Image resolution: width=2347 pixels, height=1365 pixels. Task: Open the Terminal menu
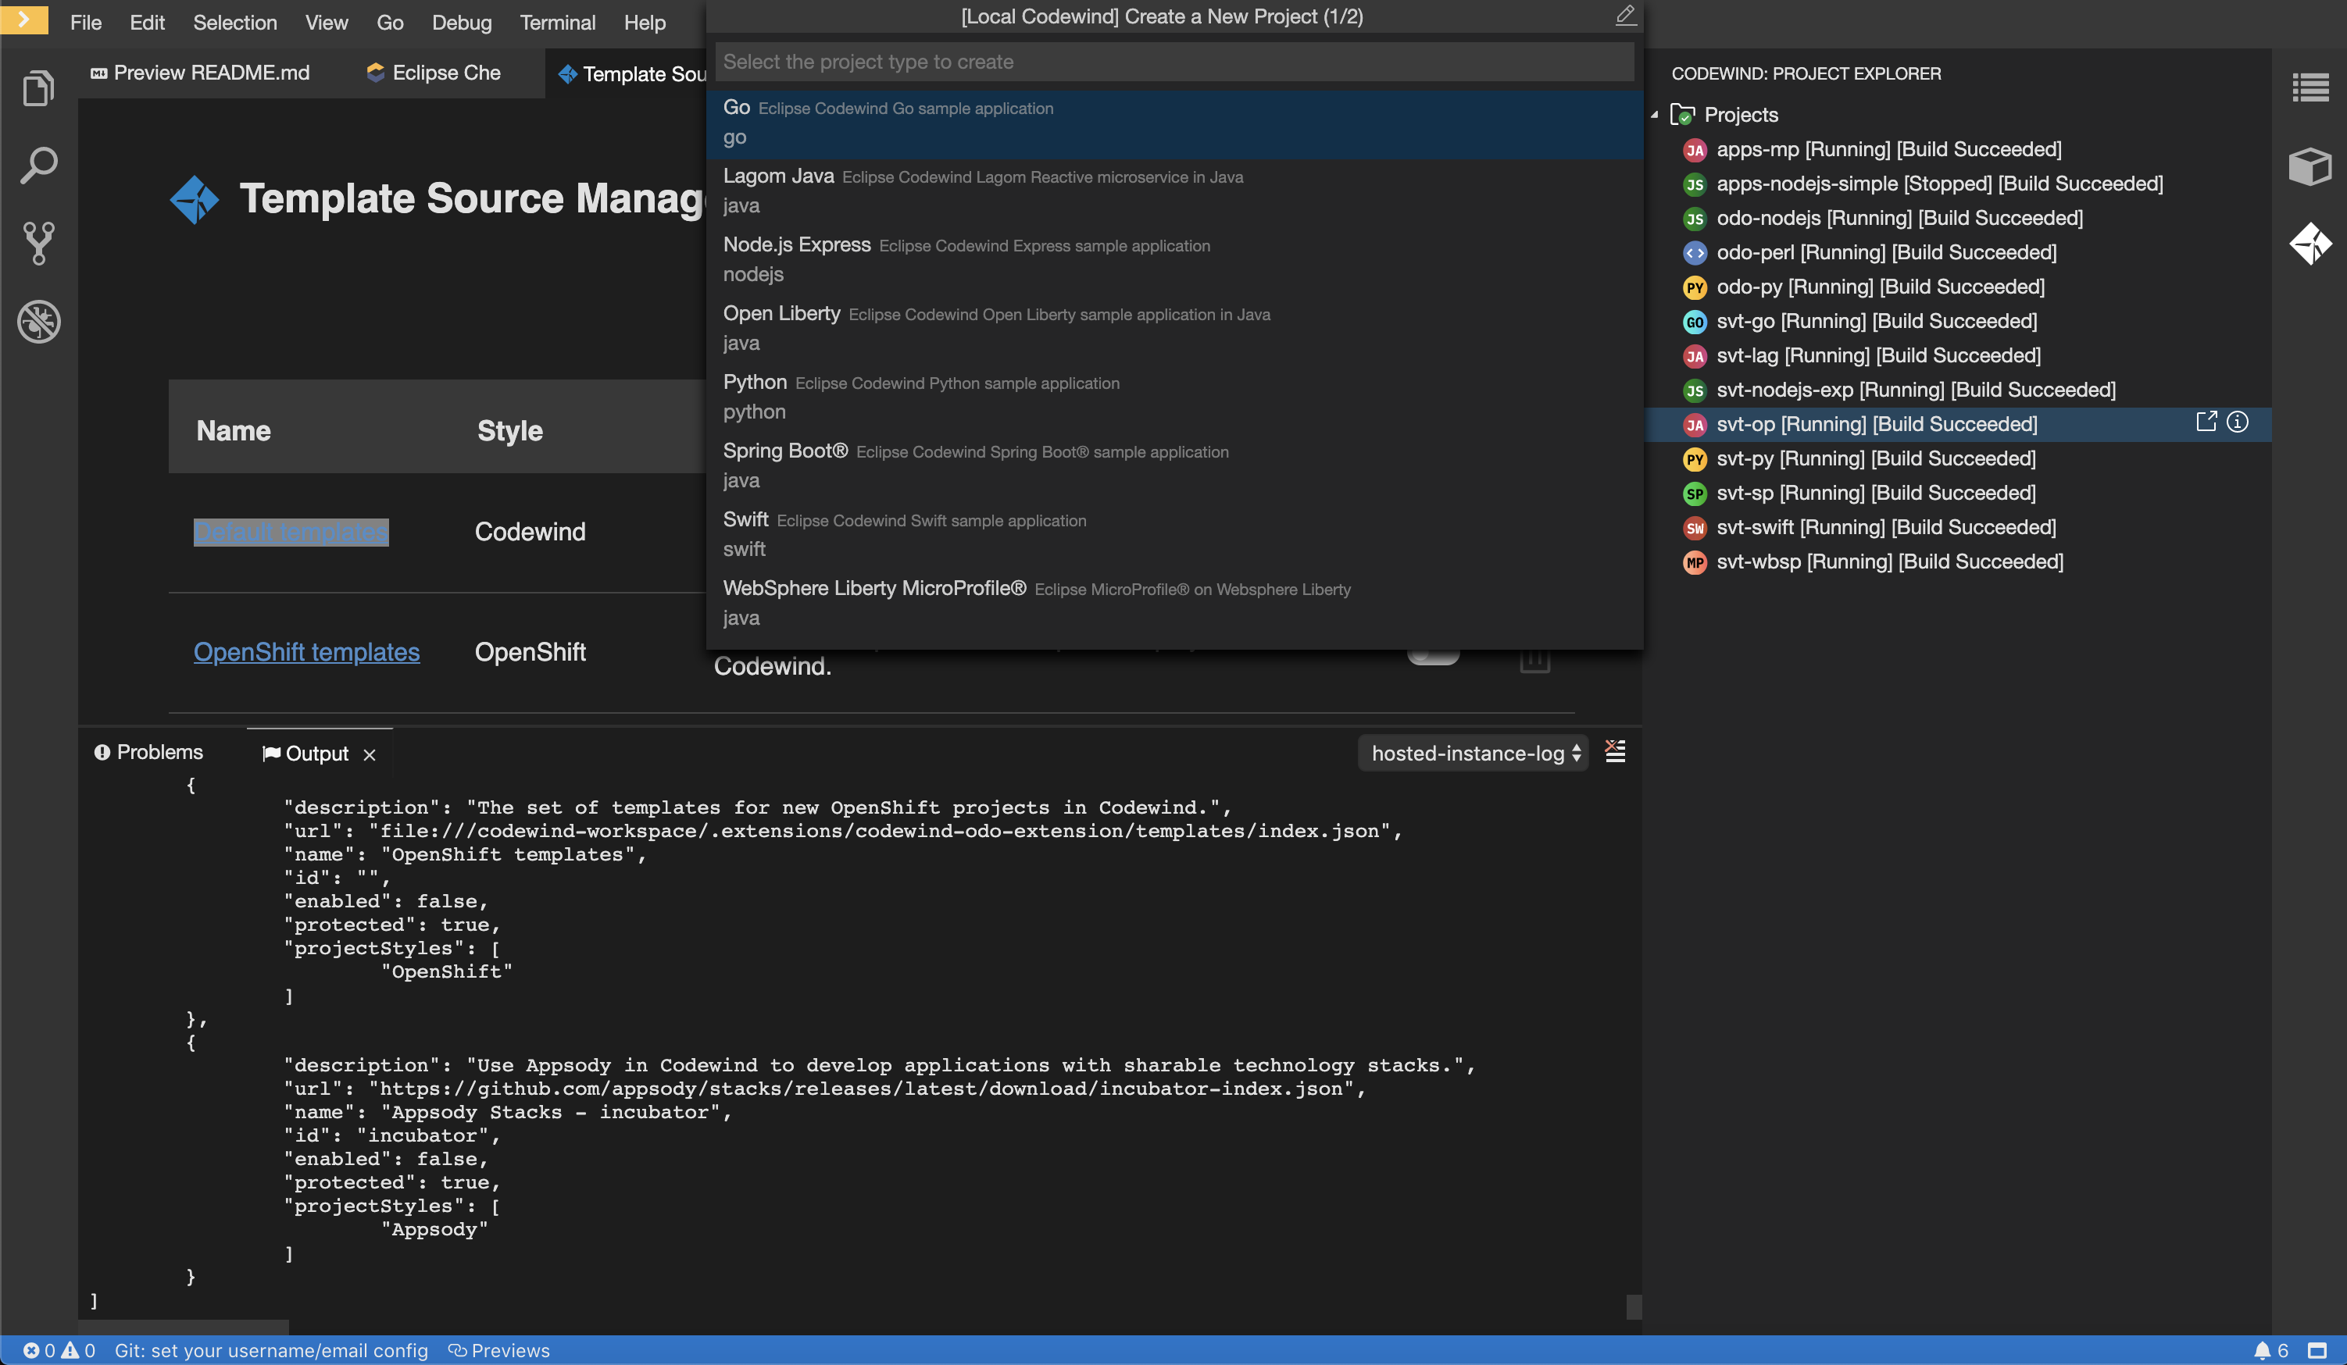[556, 23]
